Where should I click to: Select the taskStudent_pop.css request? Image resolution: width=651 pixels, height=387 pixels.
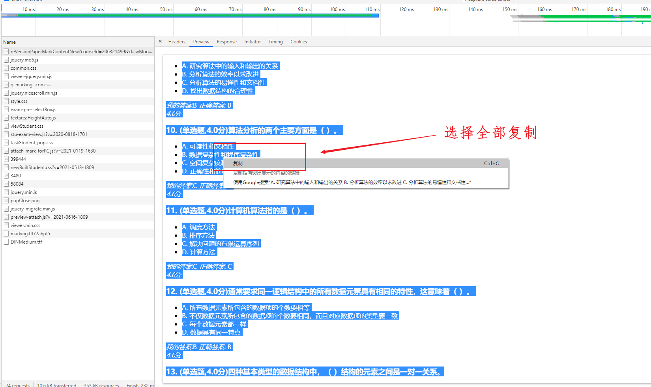(x=78, y=143)
